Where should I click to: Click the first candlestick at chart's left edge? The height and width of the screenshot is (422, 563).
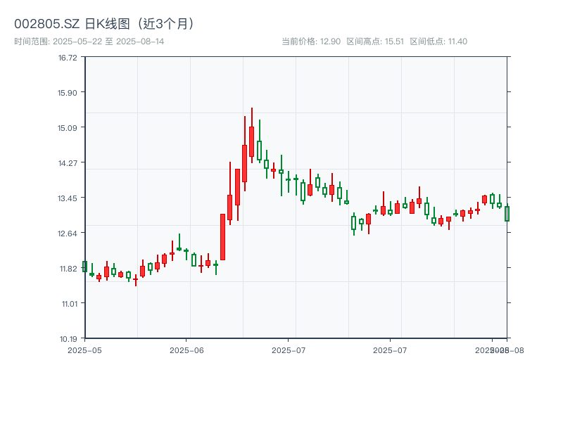(x=84, y=267)
